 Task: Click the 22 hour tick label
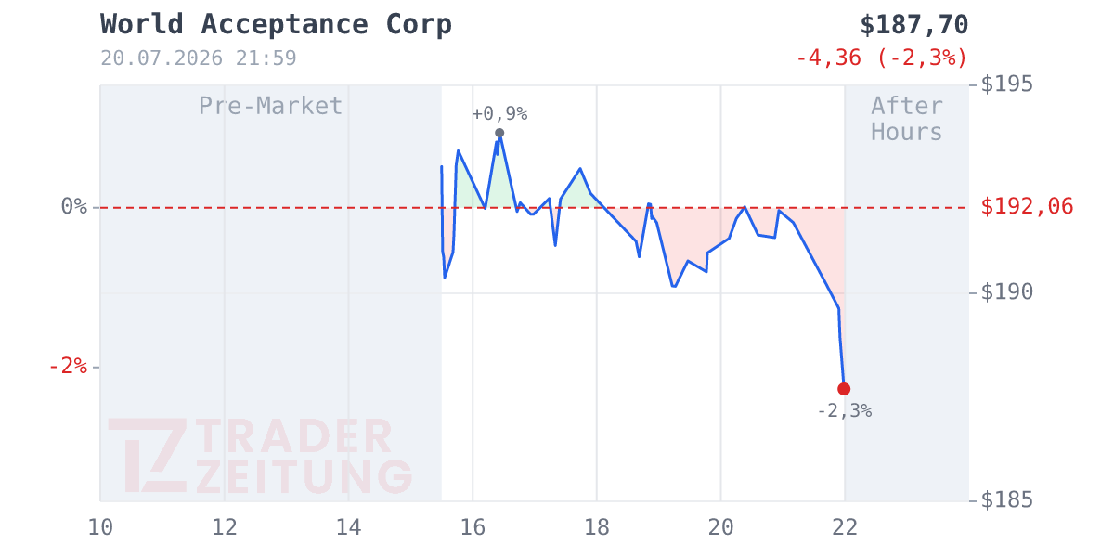click(x=845, y=527)
